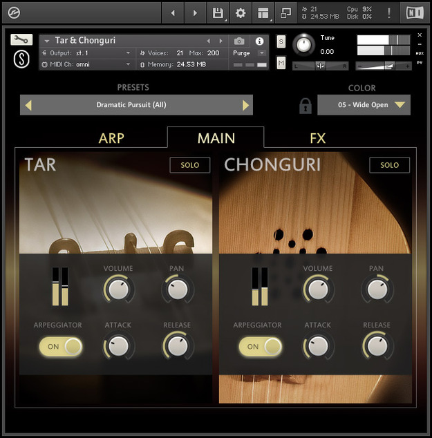The image size is (432, 438).
Task: Open Kontakt settings gear icon
Action: click(240, 12)
